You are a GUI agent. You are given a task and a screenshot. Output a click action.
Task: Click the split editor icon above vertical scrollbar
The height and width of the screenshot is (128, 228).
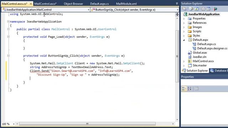pyautogui.click(x=177, y=14)
